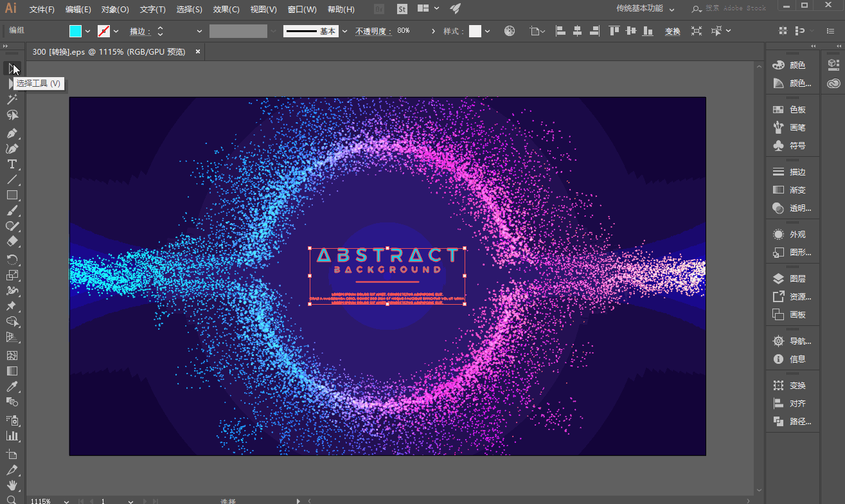The height and width of the screenshot is (504, 845).
Task: Align objects to horizontal center
Action: click(x=577, y=31)
